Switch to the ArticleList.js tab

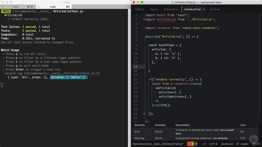tap(171, 9)
